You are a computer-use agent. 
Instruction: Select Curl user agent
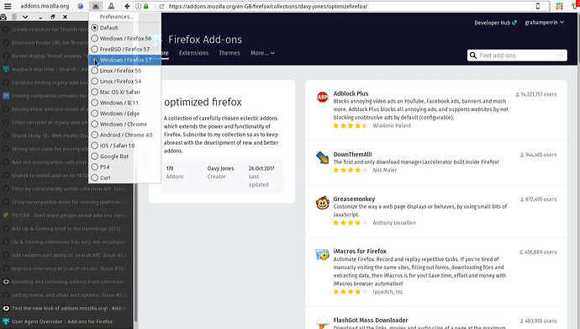pyautogui.click(x=124, y=178)
